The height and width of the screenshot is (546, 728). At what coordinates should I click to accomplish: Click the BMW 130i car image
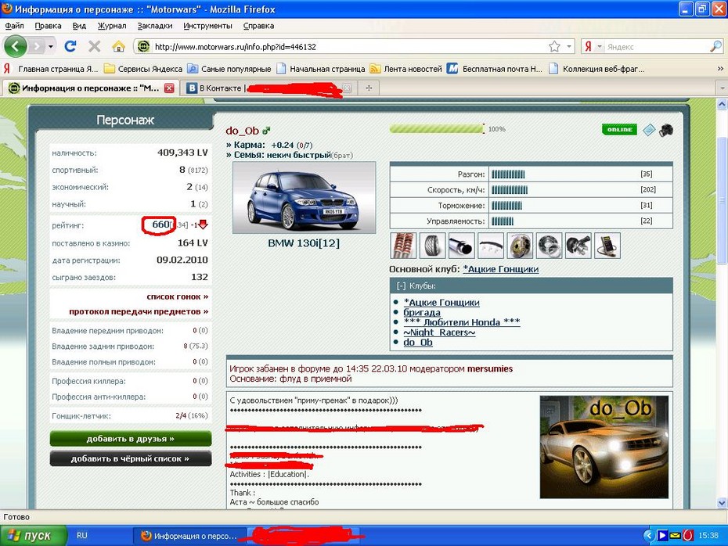click(304, 198)
